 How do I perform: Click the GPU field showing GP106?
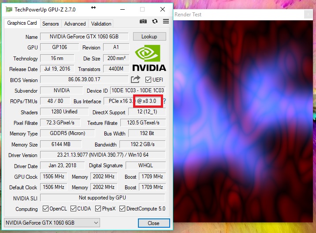pyautogui.click(x=59, y=47)
